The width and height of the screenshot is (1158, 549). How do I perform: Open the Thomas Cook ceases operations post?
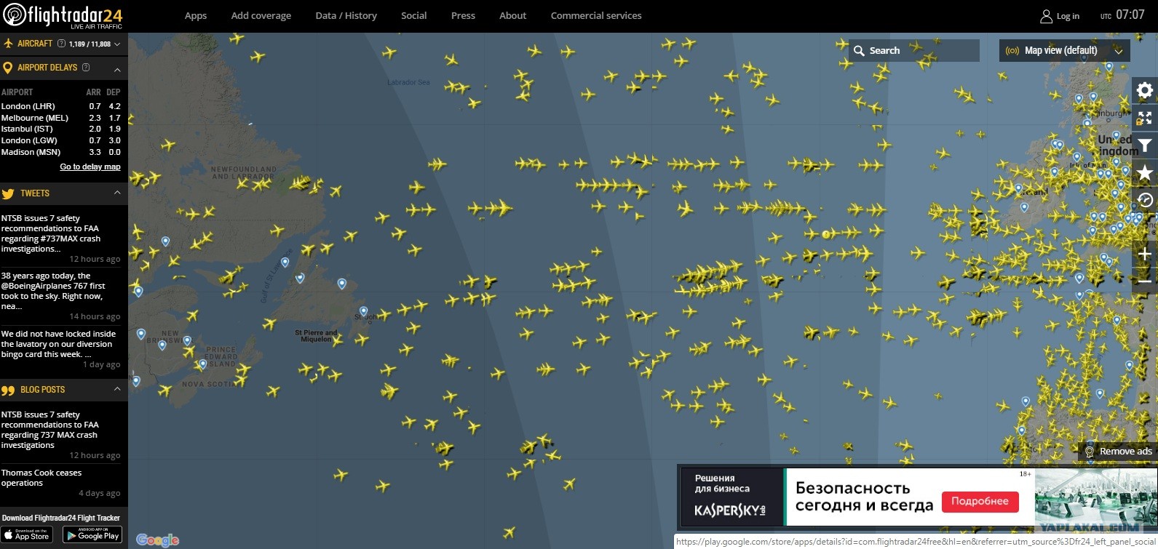(41, 478)
